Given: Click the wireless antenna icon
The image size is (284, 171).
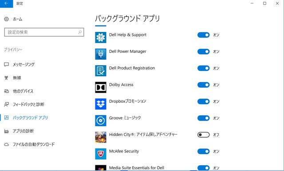Looking at the screenshot, I should tap(6, 78).
